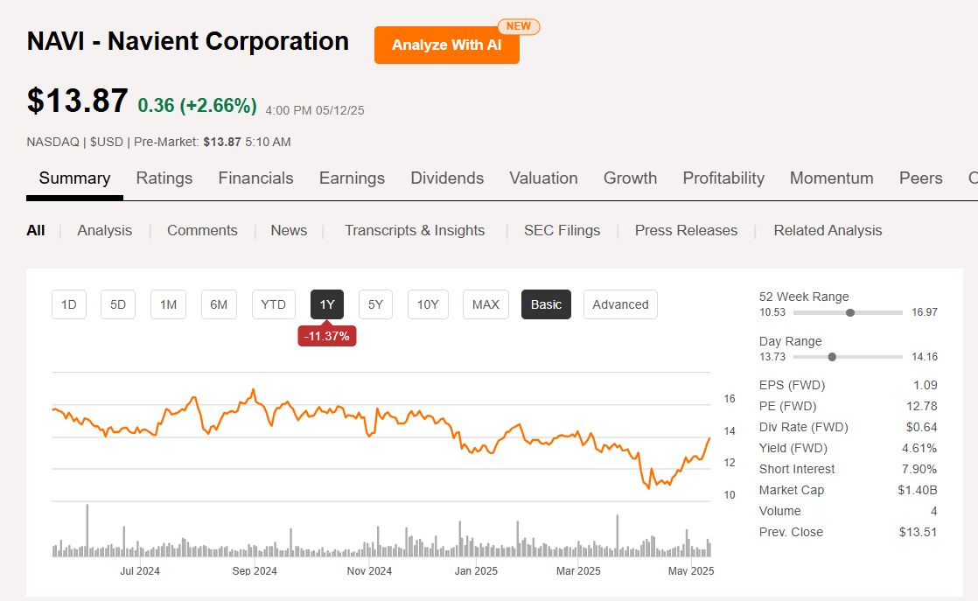The image size is (978, 601).
Task: Open the Momentum tab
Action: click(x=831, y=178)
